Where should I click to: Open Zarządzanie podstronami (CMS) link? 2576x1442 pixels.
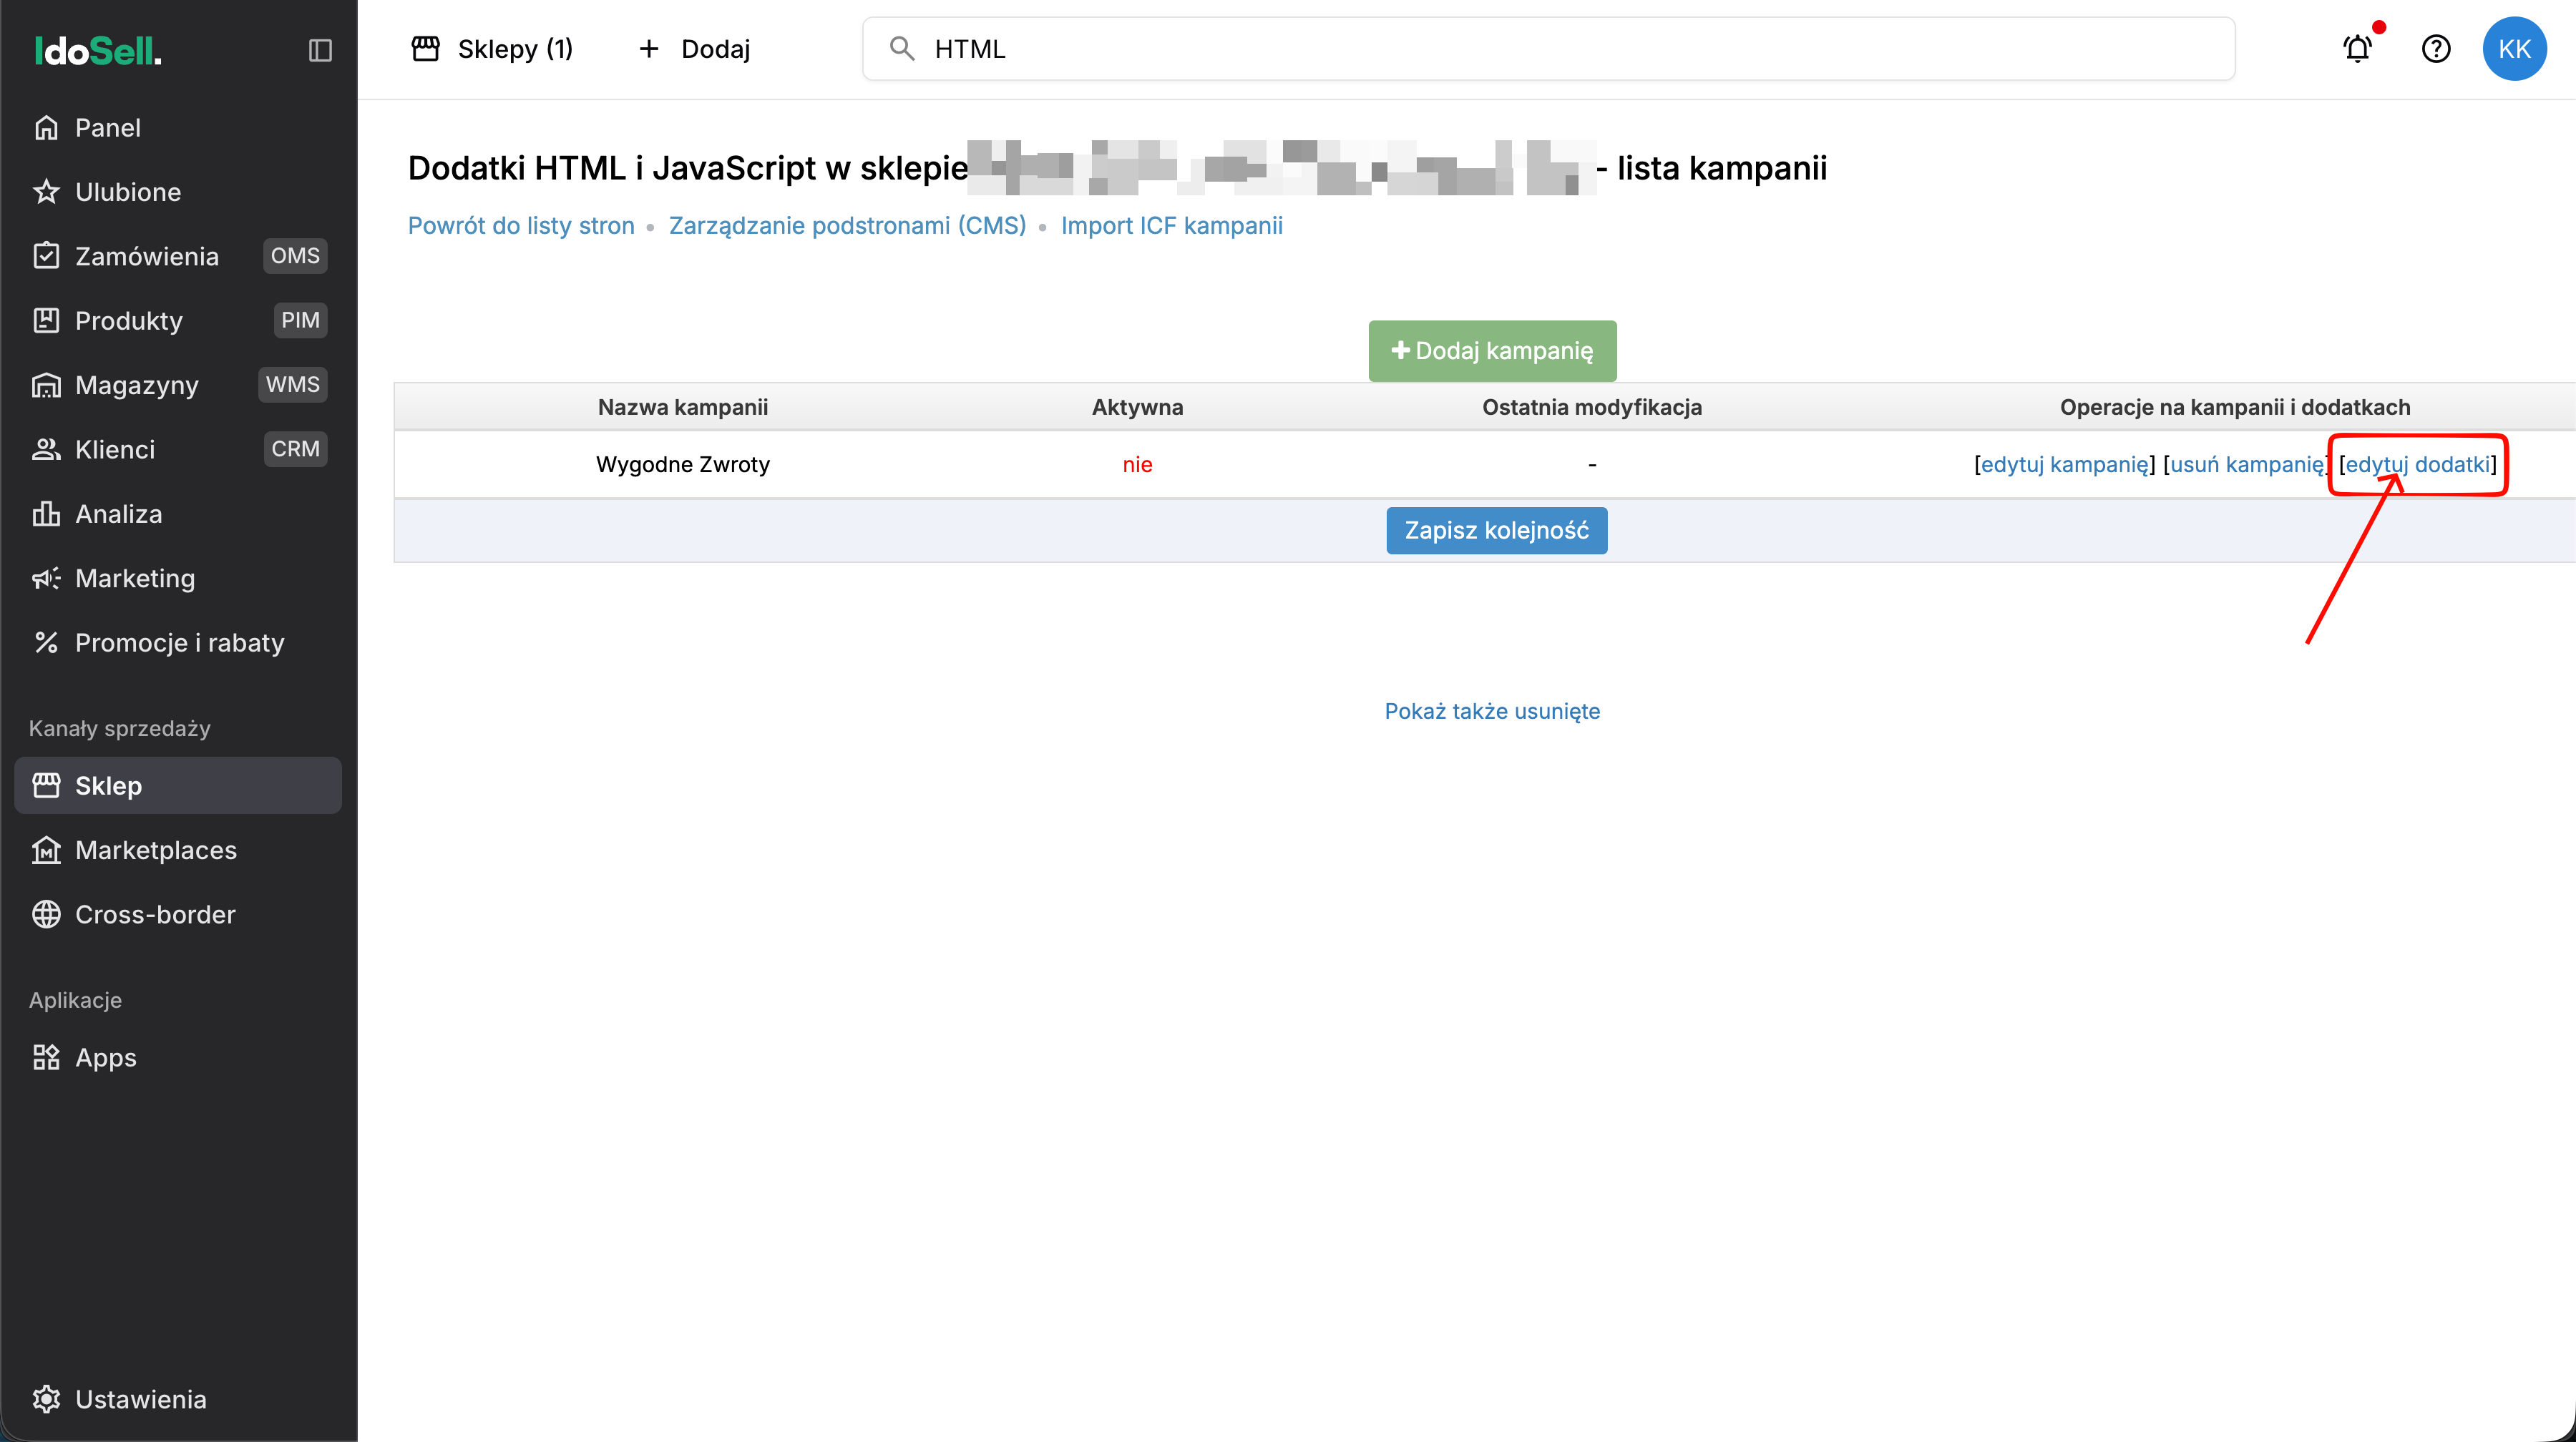tap(848, 226)
